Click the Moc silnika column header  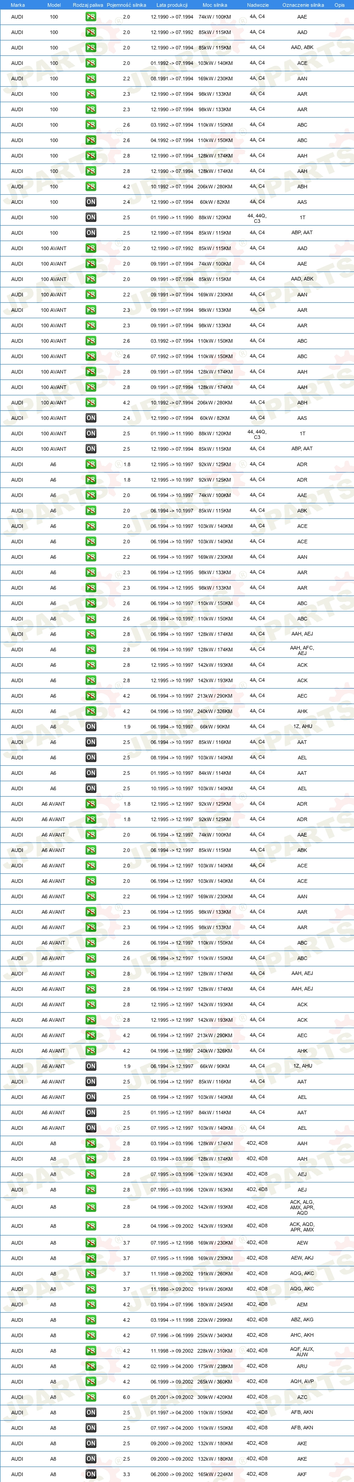[x=215, y=5]
